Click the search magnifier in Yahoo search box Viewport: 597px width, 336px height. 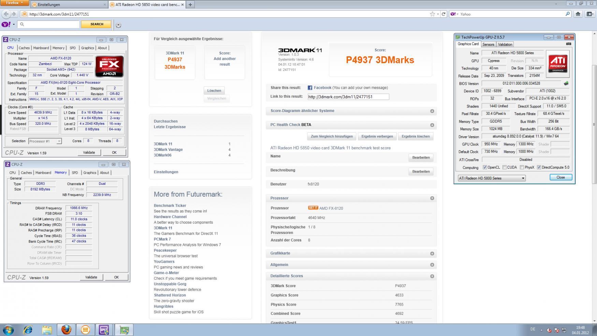point(568,14)
